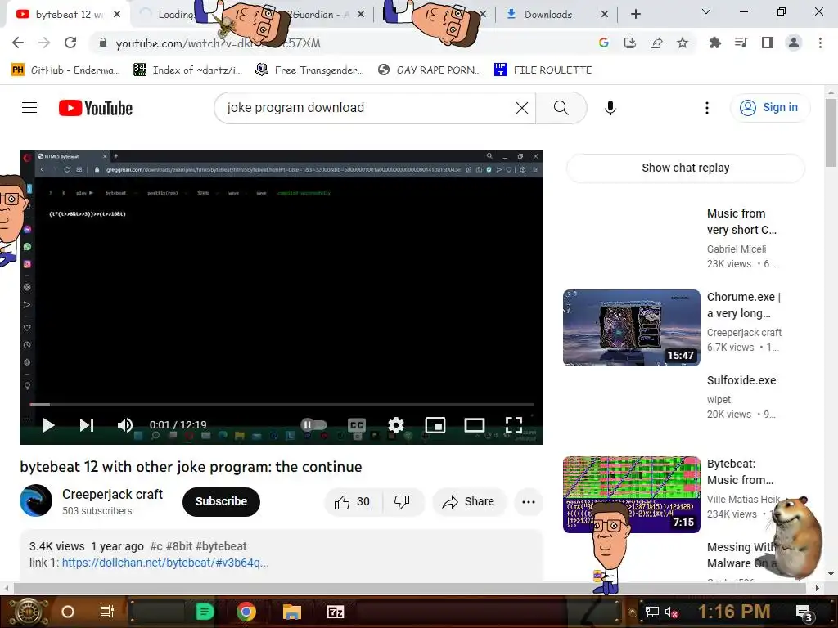838x628 pixels.
Task: Open Sulfoxide.exe suggested video
Action: tap(741, 380)
